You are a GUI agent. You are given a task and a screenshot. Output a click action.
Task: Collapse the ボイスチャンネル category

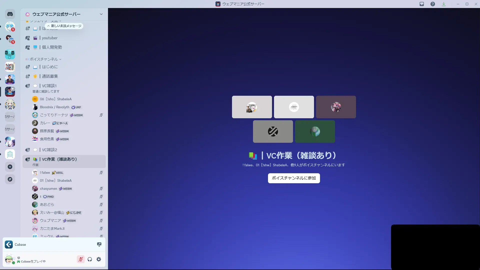click(44, 59)
